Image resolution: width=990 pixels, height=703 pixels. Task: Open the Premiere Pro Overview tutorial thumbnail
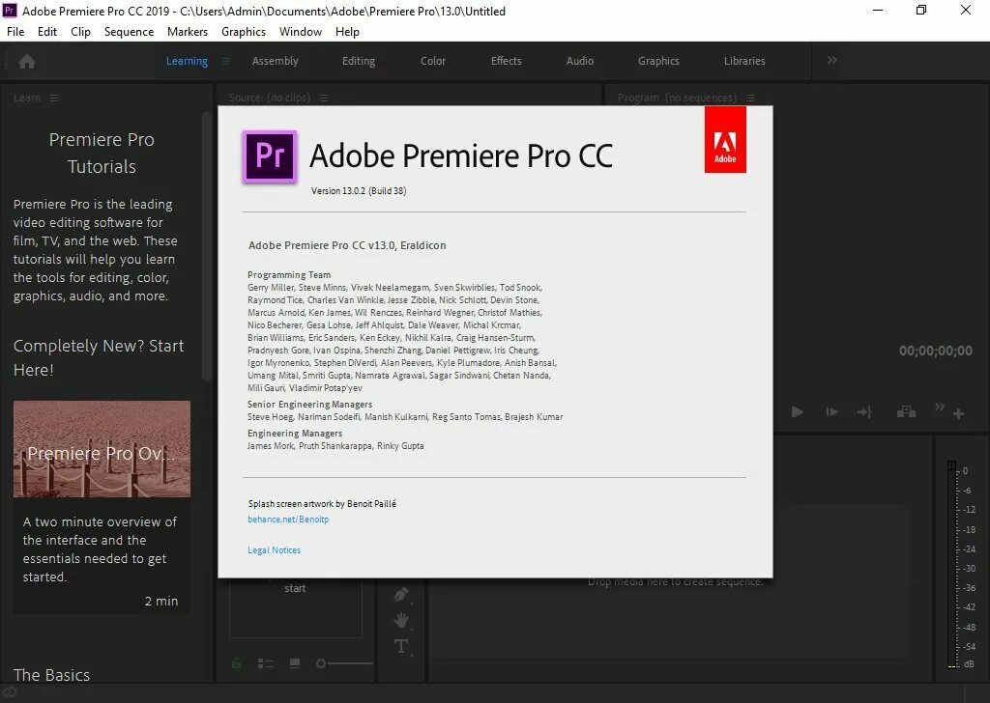click(102, 449)
